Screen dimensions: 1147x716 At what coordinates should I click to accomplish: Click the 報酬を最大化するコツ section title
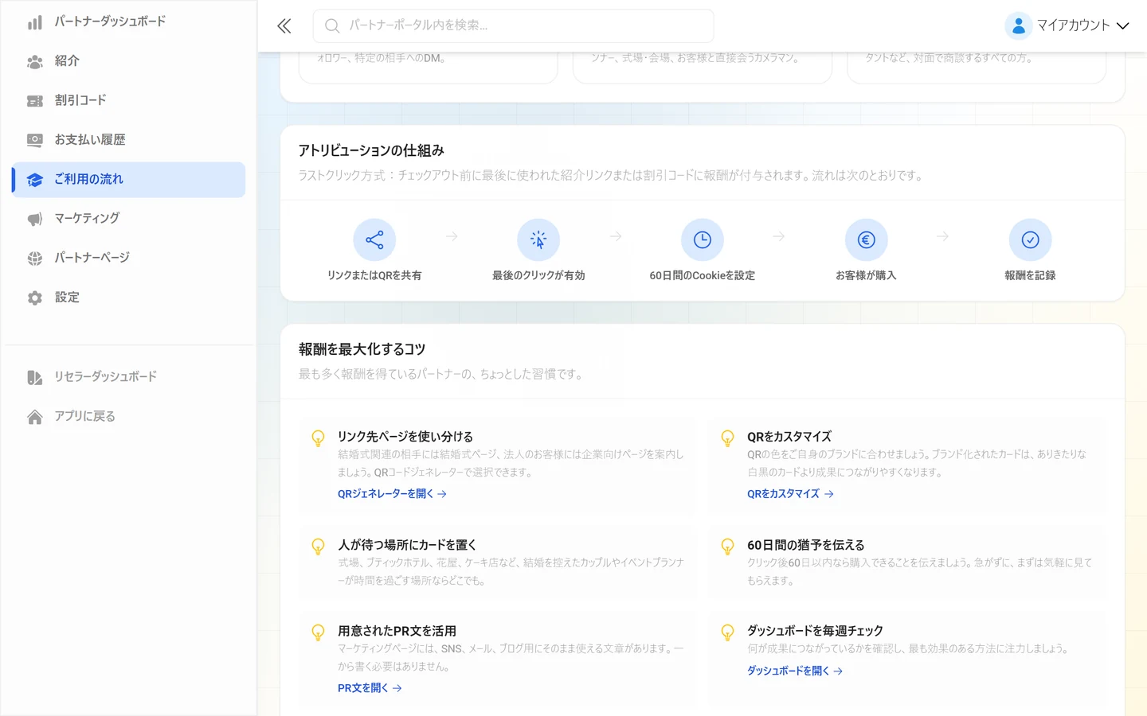click(362, 349)
